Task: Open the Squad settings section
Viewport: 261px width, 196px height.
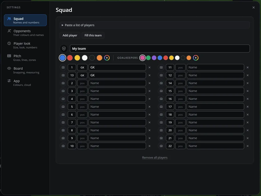Action: coord(25,20)
